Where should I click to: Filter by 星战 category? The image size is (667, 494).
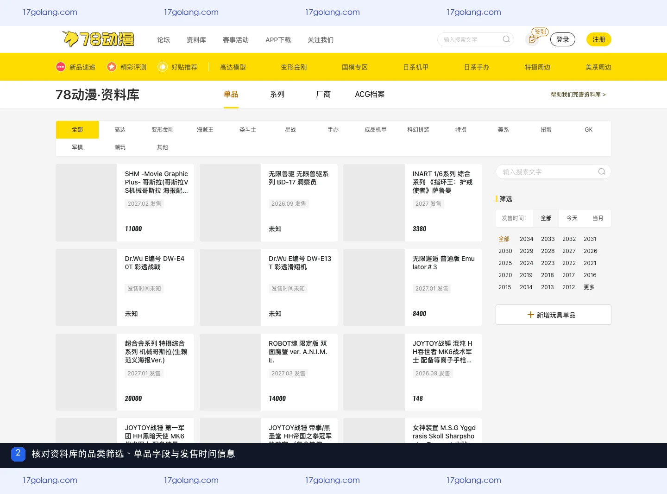coord(290,130)
